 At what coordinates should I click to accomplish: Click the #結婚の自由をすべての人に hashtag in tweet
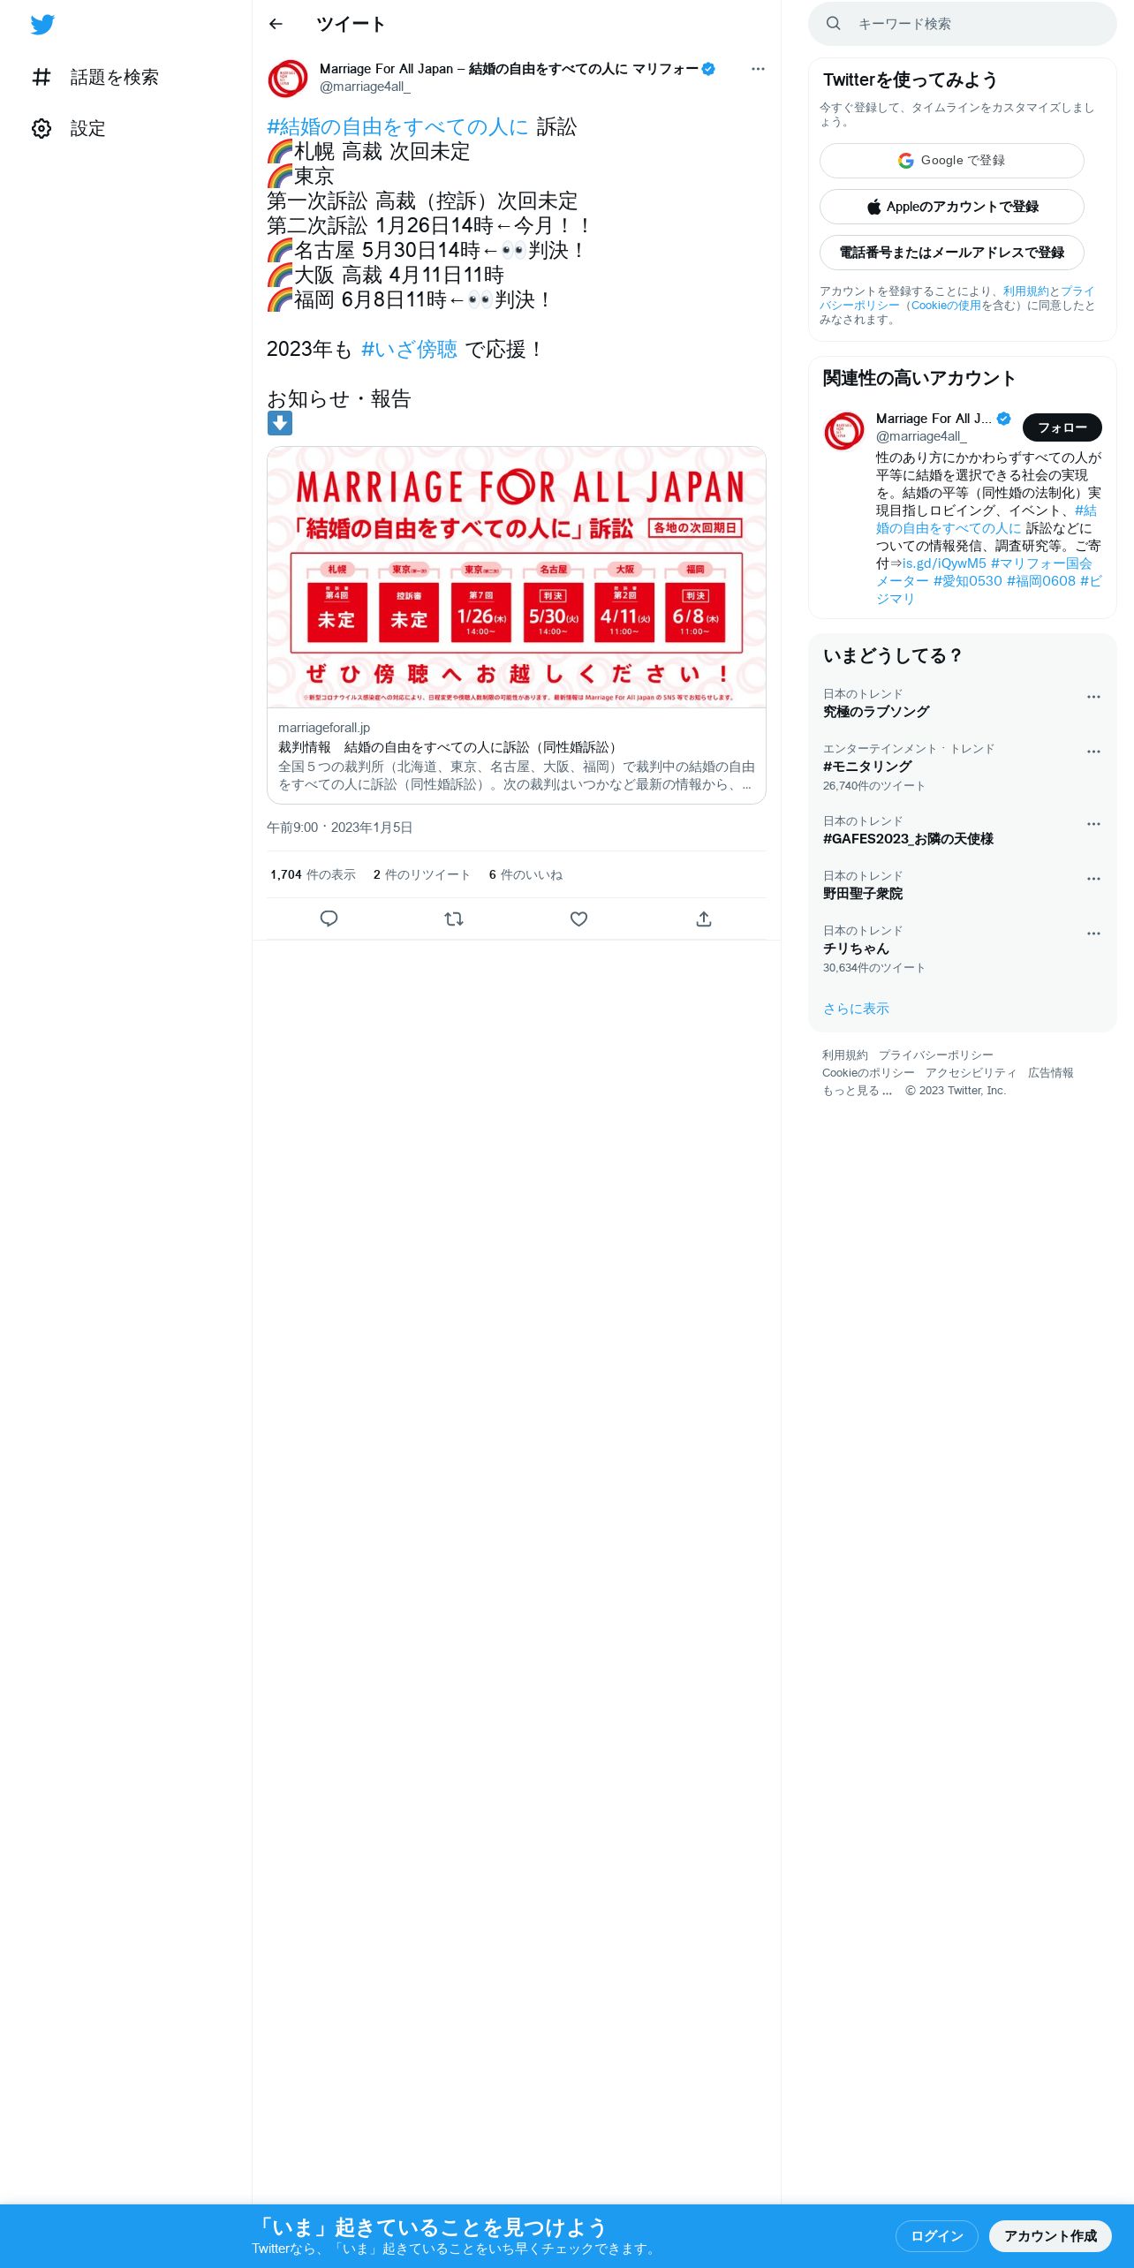(397, 127)
